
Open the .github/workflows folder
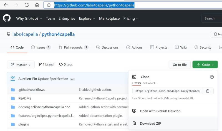click(x=31, y=90)
